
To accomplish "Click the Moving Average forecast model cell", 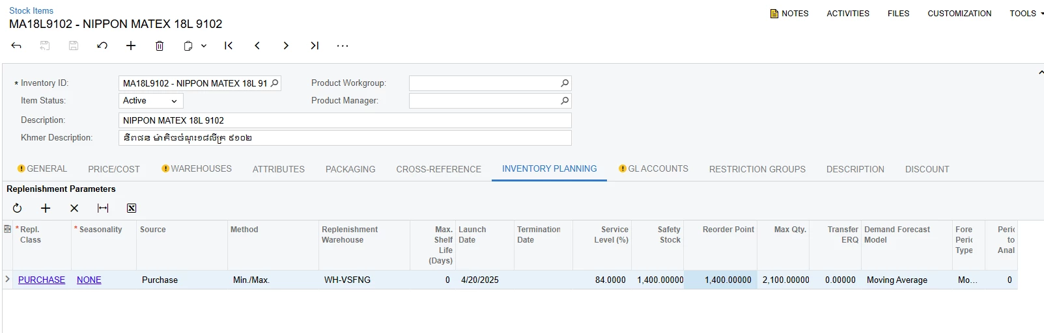I will pyautogui.click(x=907, y=280).
